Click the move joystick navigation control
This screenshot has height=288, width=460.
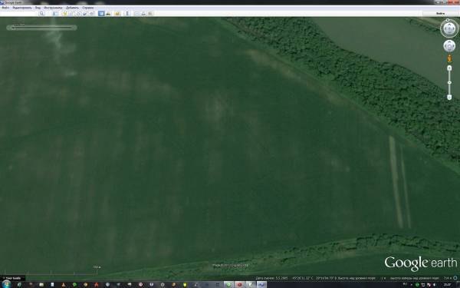449,46
